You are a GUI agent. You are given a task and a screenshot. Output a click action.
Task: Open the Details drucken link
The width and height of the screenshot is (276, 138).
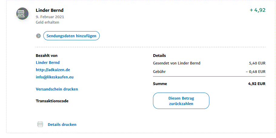coord(62,124)
